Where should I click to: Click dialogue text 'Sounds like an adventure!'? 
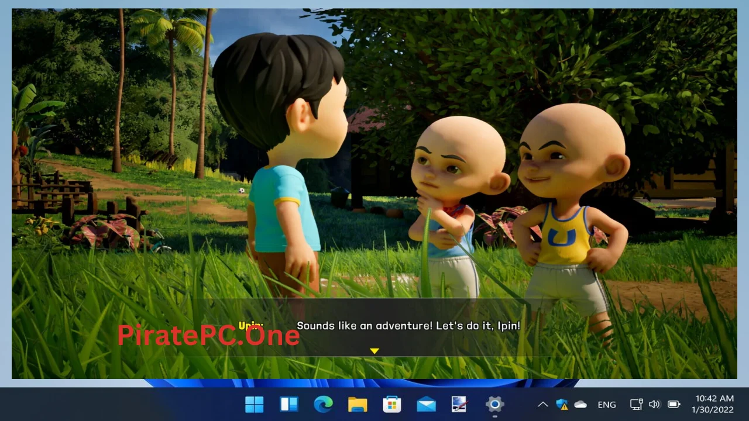coord(365,326)
